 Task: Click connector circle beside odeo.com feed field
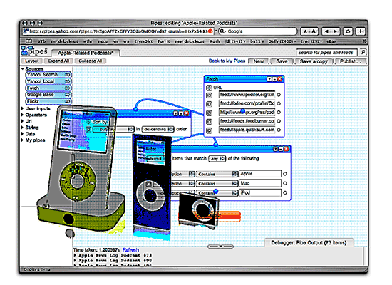[279, 103]
